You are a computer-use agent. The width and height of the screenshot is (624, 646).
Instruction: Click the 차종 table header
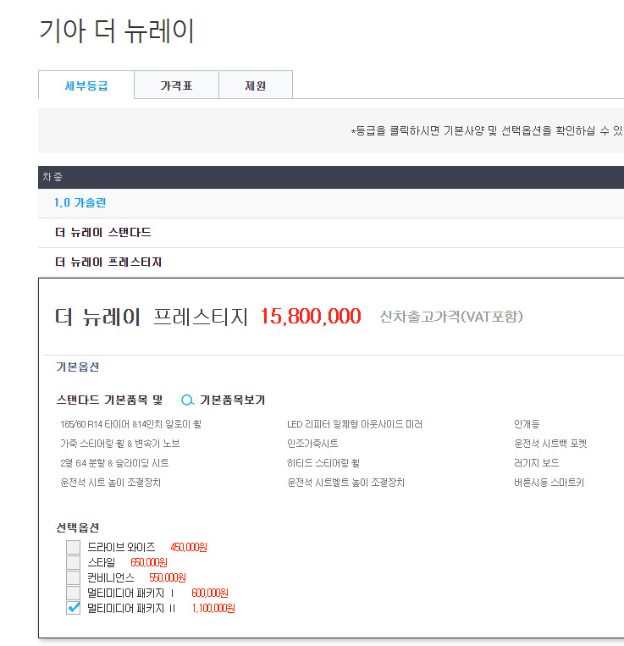tap(52, 177)
